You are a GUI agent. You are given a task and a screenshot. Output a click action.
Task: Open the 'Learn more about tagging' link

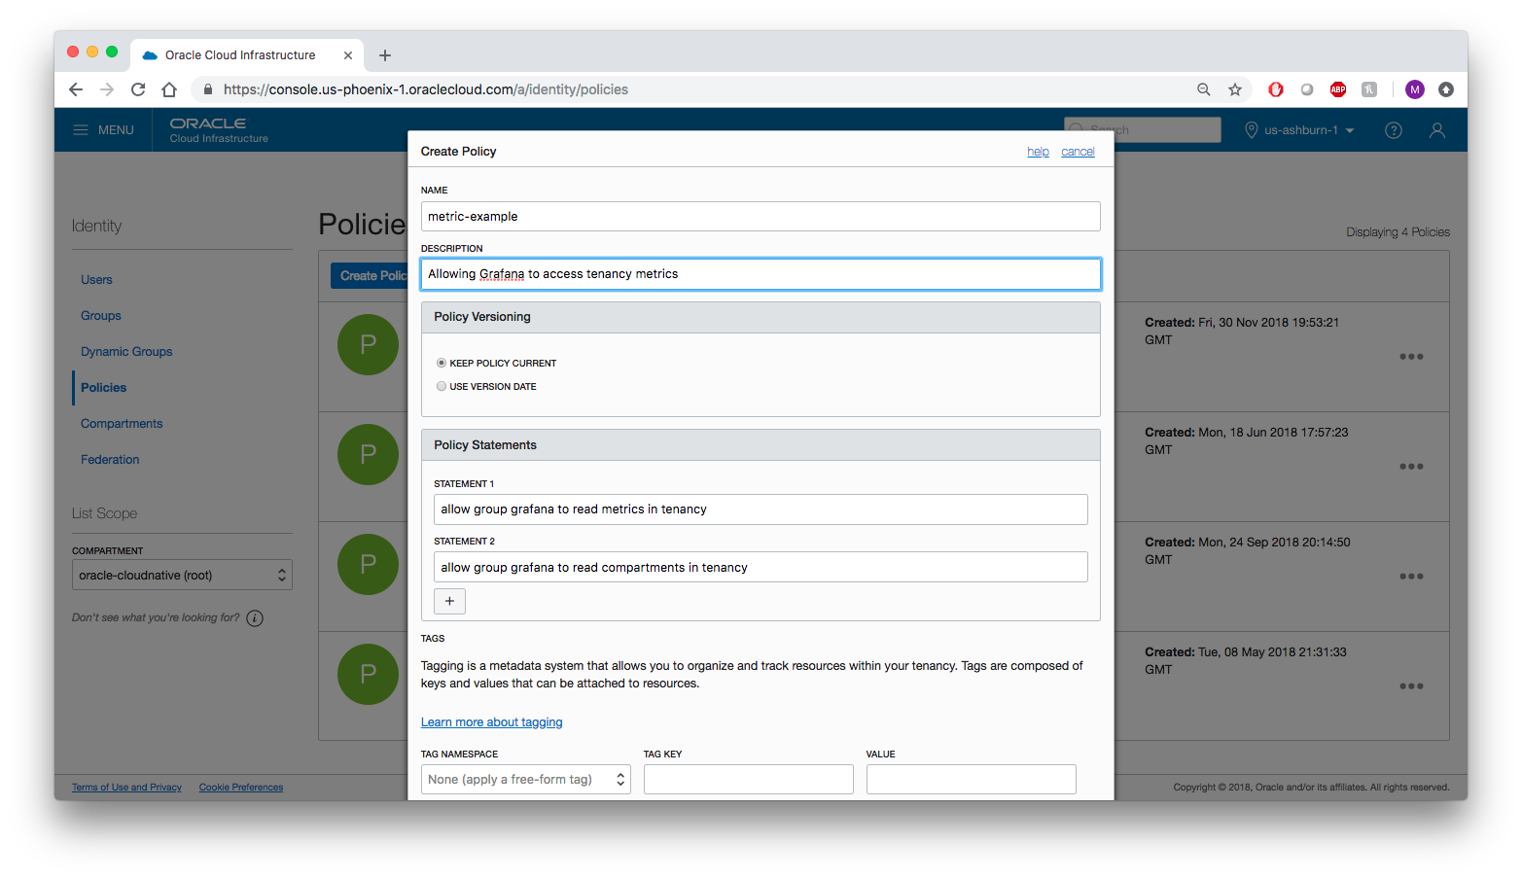tap(491, 721)
